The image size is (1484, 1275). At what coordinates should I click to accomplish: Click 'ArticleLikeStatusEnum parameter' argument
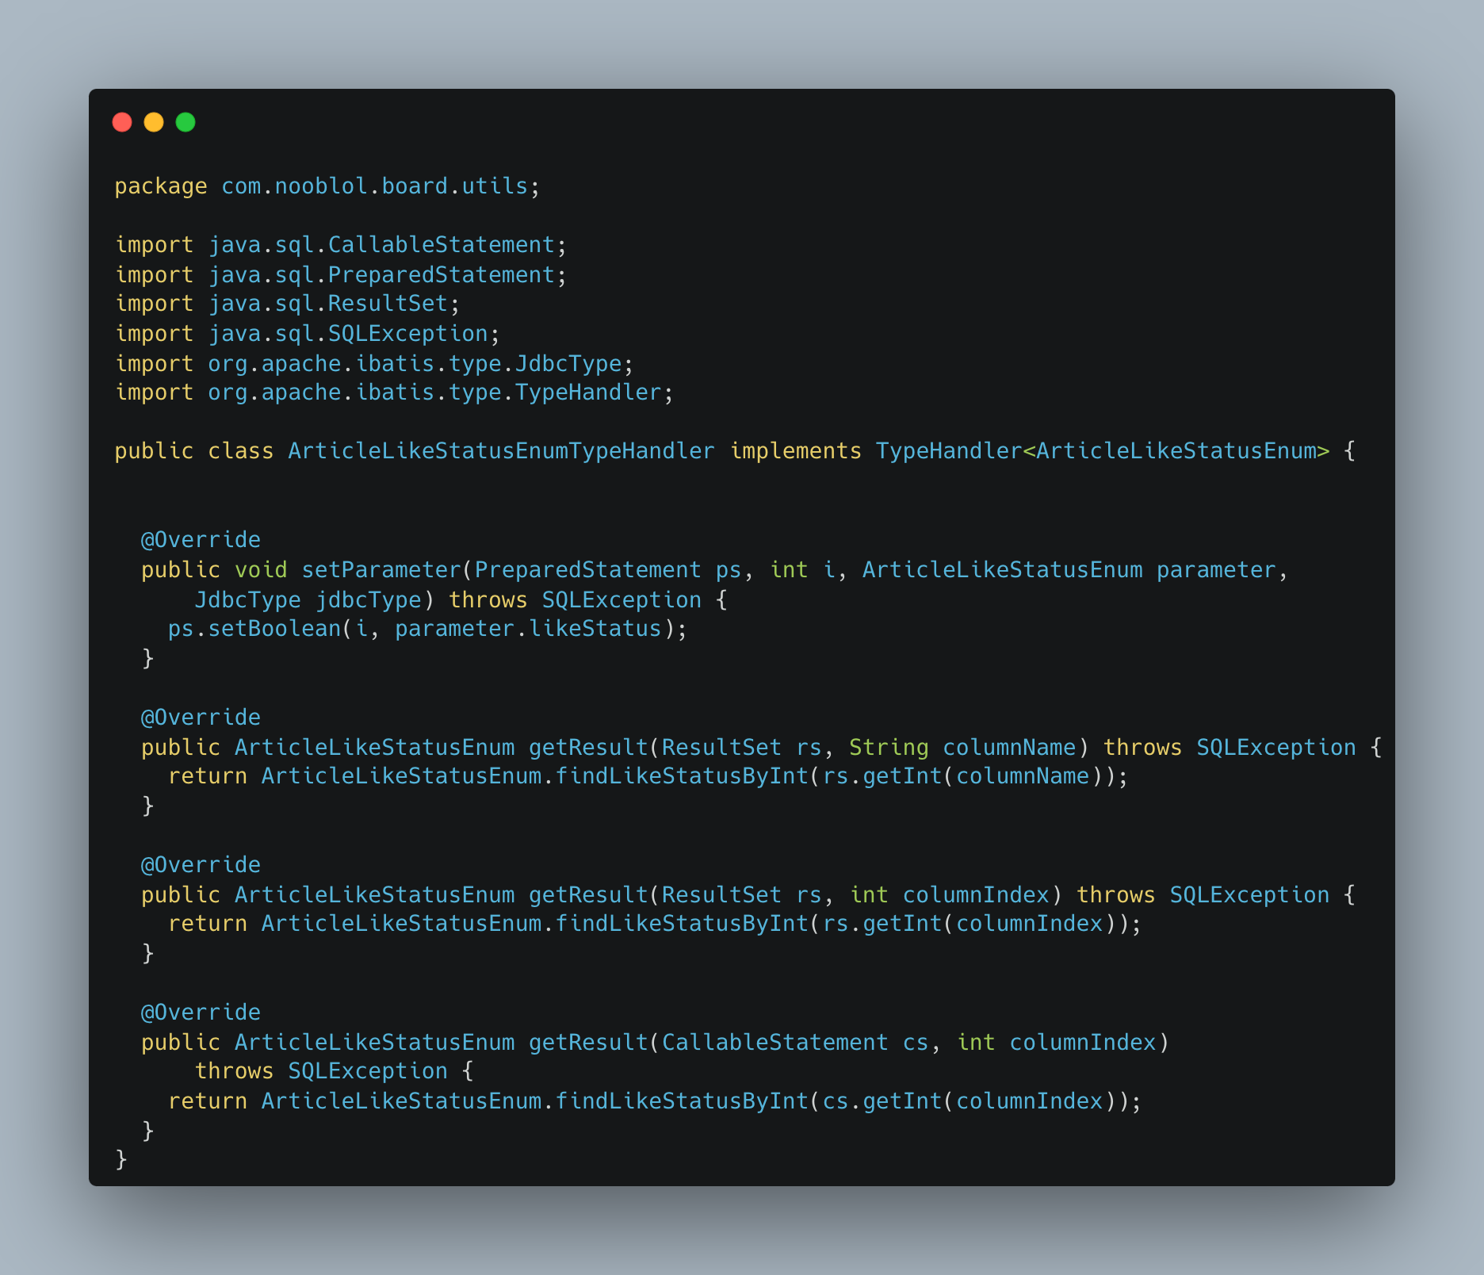[1069, 570]
